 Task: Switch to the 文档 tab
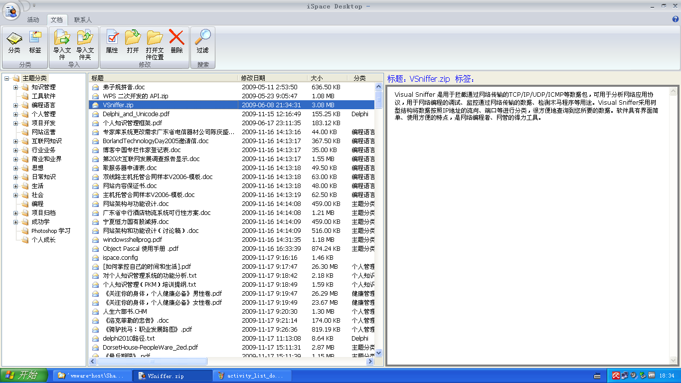click(57, 20)
